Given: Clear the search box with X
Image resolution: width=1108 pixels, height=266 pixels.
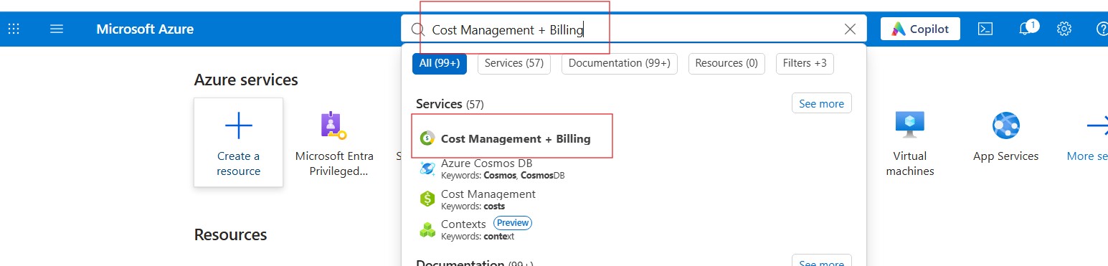Looking at the screenshot, I should click(851, 29).
